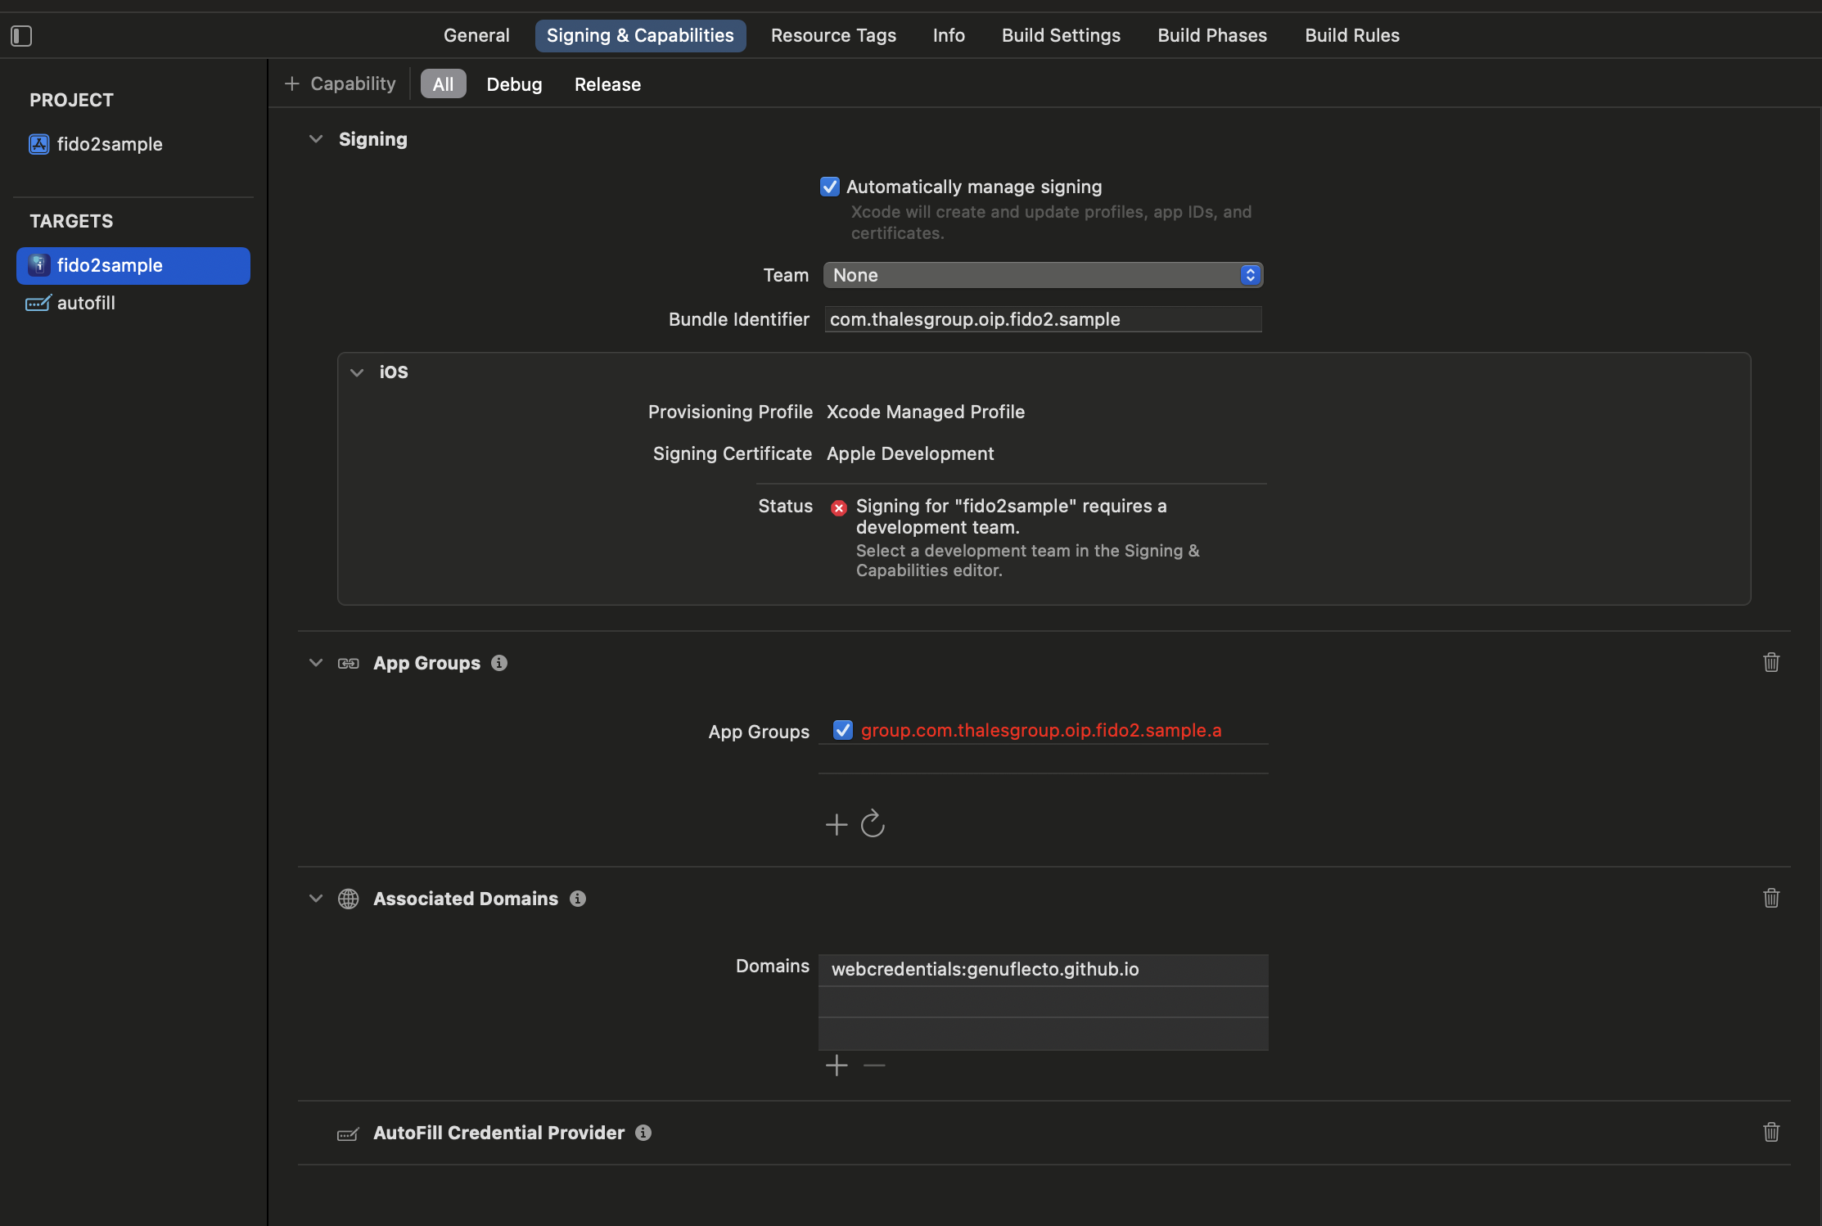Open the Build Rules tab

[x=1352, y=35]
